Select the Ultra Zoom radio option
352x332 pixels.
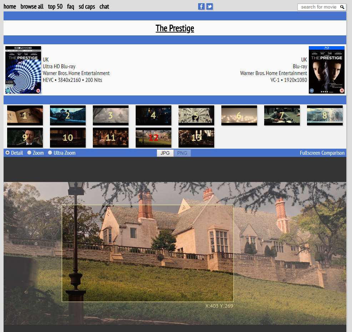(50, 153)
